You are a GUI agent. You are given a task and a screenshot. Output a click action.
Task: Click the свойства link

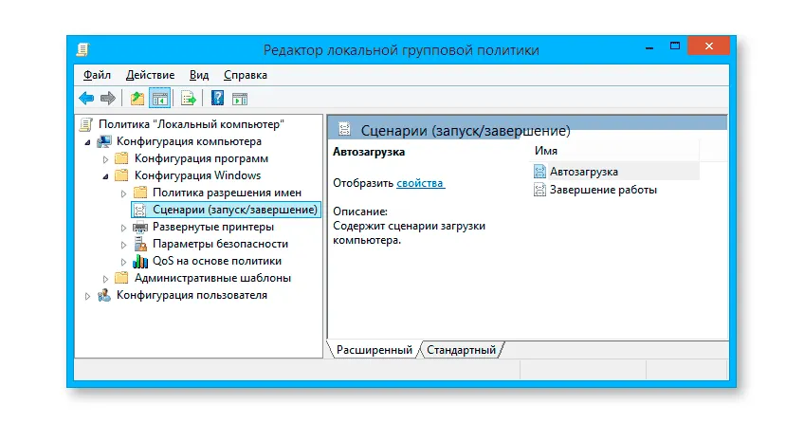pos(420,183)
